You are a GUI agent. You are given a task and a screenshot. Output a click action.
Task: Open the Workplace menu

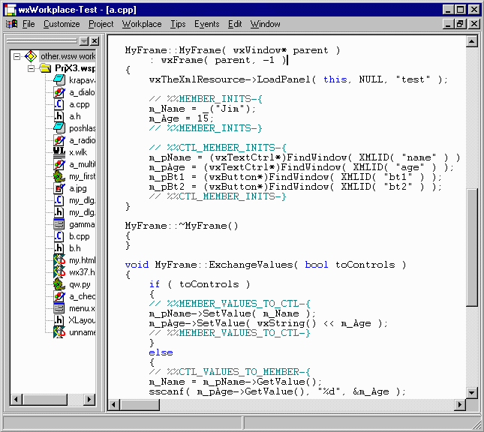point(142,24)
